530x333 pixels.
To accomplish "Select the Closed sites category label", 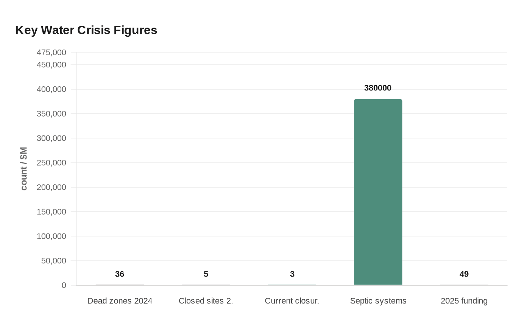I will [x=206, y=301].
